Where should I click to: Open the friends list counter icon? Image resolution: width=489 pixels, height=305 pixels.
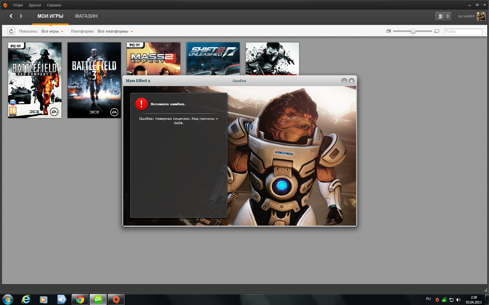coord(443,16)
